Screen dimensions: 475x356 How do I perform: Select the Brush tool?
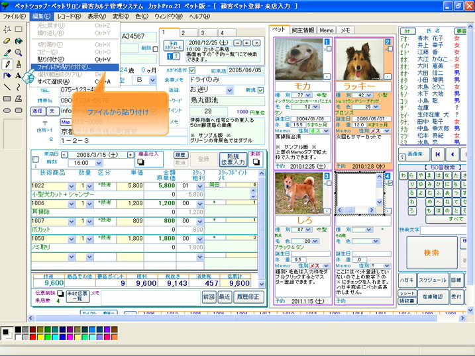[19, 64]
